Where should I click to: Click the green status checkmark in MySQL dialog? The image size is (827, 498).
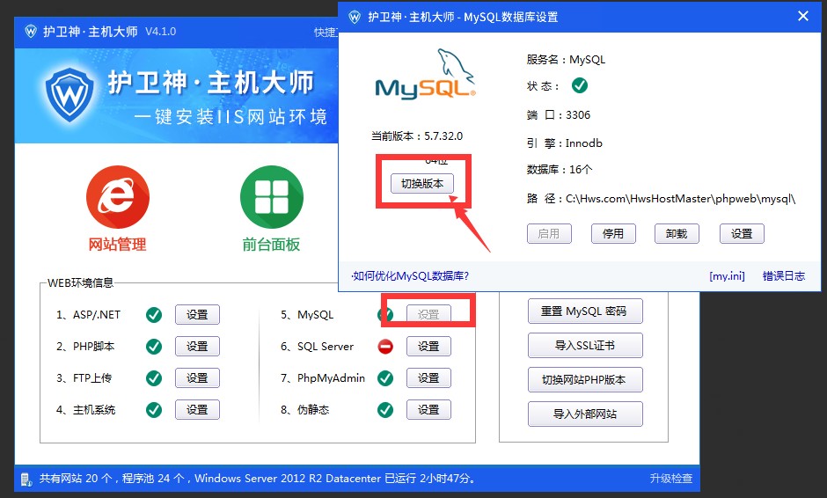pyautogui.click(x=579, y=85)
